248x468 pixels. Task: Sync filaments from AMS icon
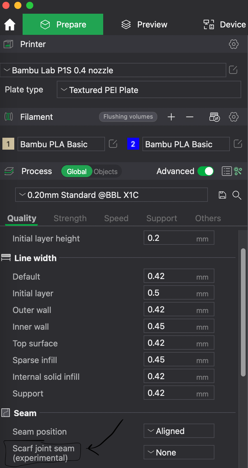pos(214,117)
